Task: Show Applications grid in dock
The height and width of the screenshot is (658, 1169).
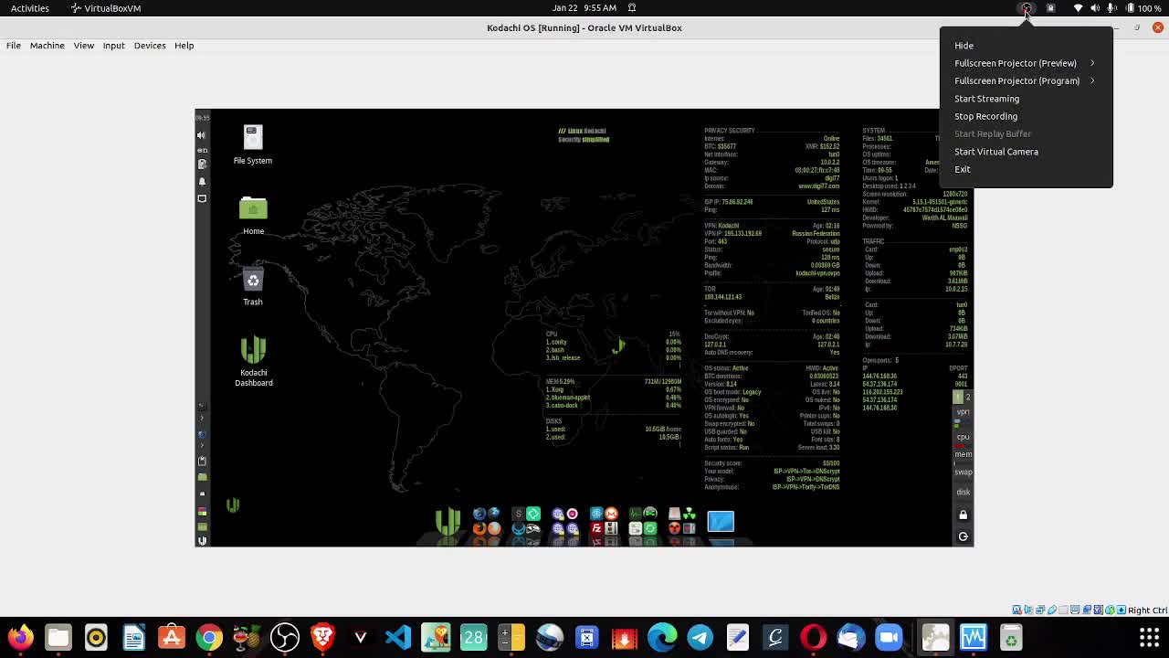Action: tap(1149, 637)
